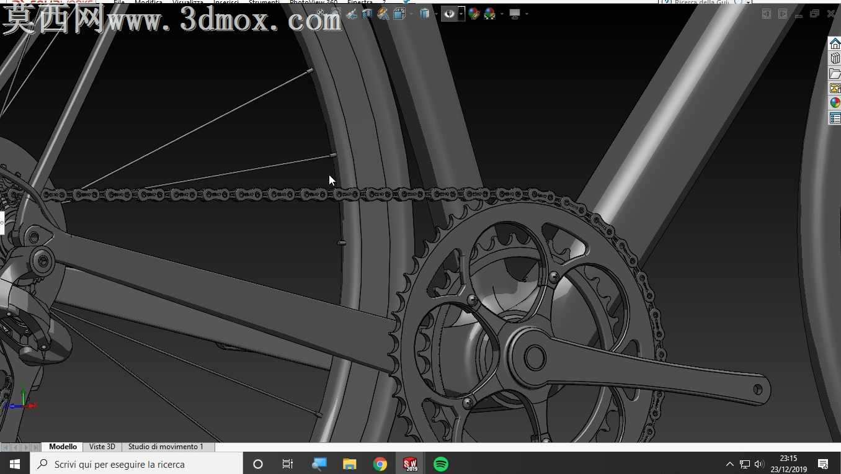This screenshot has height=474, width=841.
Task: Open the Custom Properties pane
Action: (835, 118)
